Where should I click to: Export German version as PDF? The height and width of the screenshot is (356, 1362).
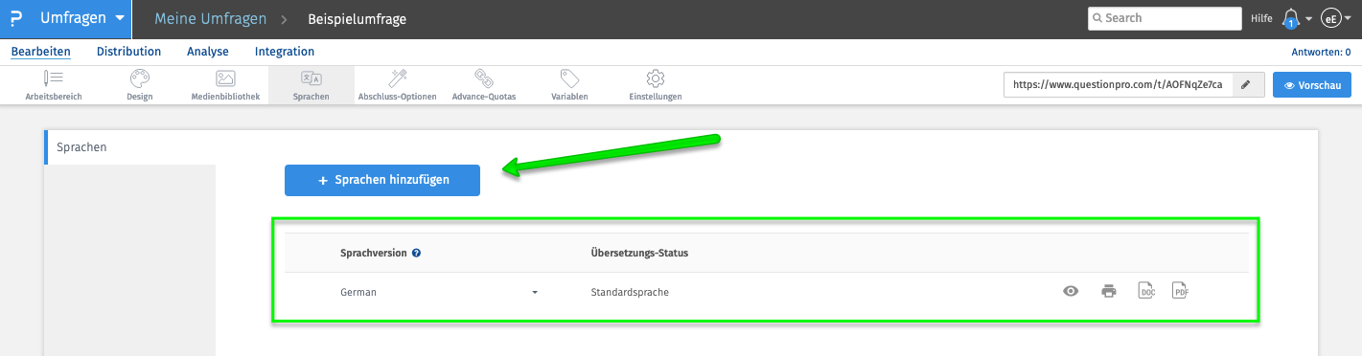point(1180,292)
